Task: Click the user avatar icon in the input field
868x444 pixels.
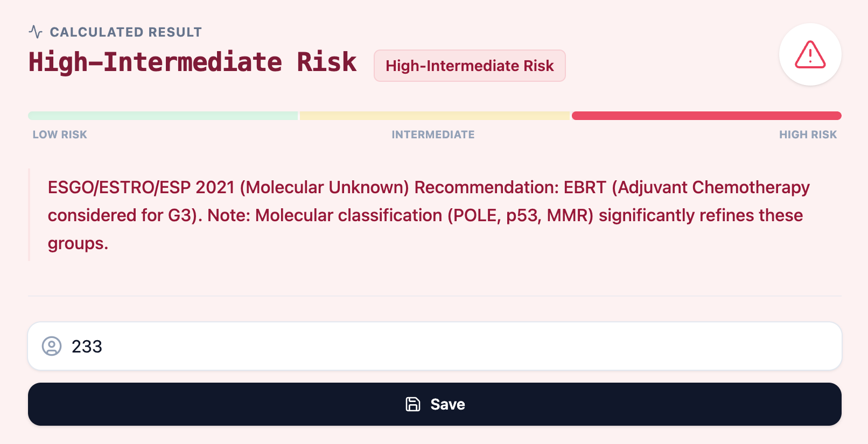Action: click(52, 347)
